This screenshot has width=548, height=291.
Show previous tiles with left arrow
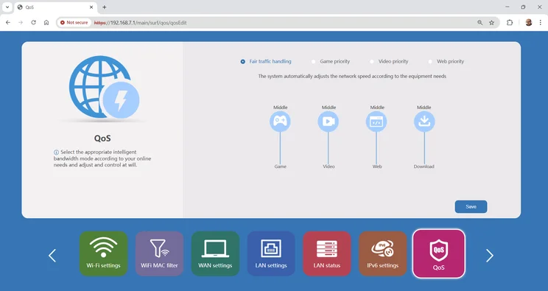click(x=52, y=256)
